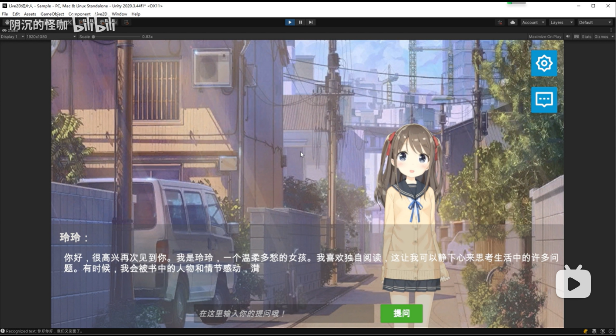The height and width of the screenshot is (336, 616).
Task: Click the green 提问 submit button
Action: (401, 313)
